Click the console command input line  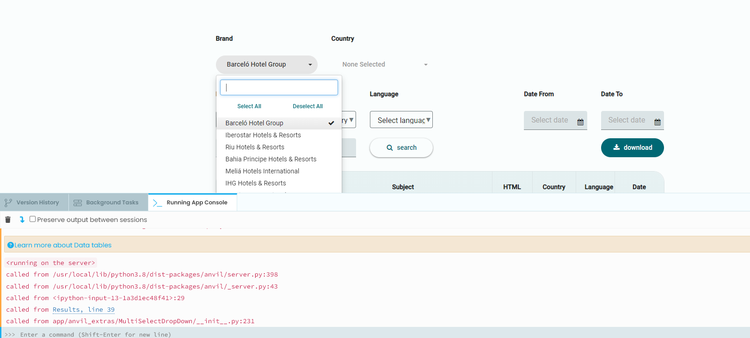coord(375,334)
